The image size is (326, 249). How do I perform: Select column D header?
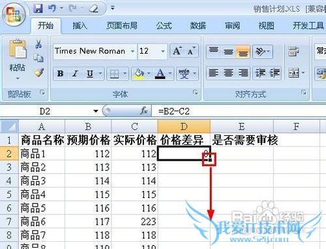(x=184, y=126)
